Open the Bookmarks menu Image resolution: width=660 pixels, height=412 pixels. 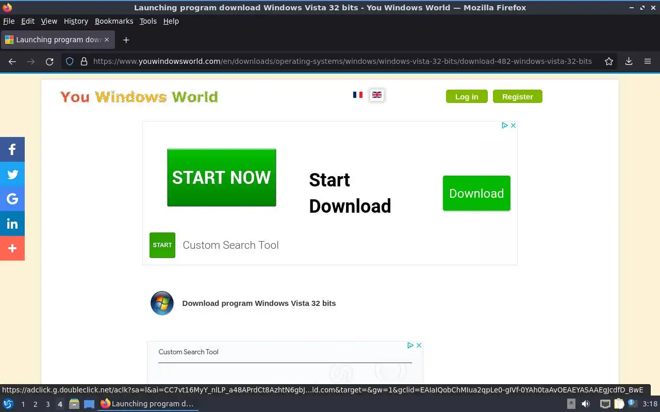click(x=114, y=21)
